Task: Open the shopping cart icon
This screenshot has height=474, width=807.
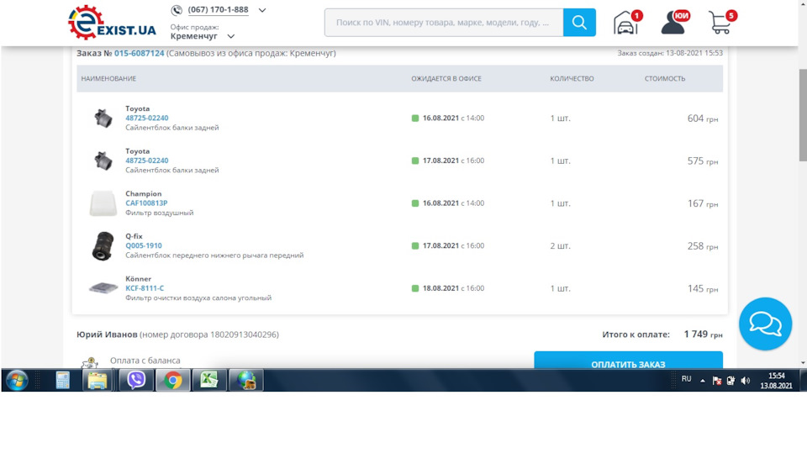Action: [x=721, y=23]
